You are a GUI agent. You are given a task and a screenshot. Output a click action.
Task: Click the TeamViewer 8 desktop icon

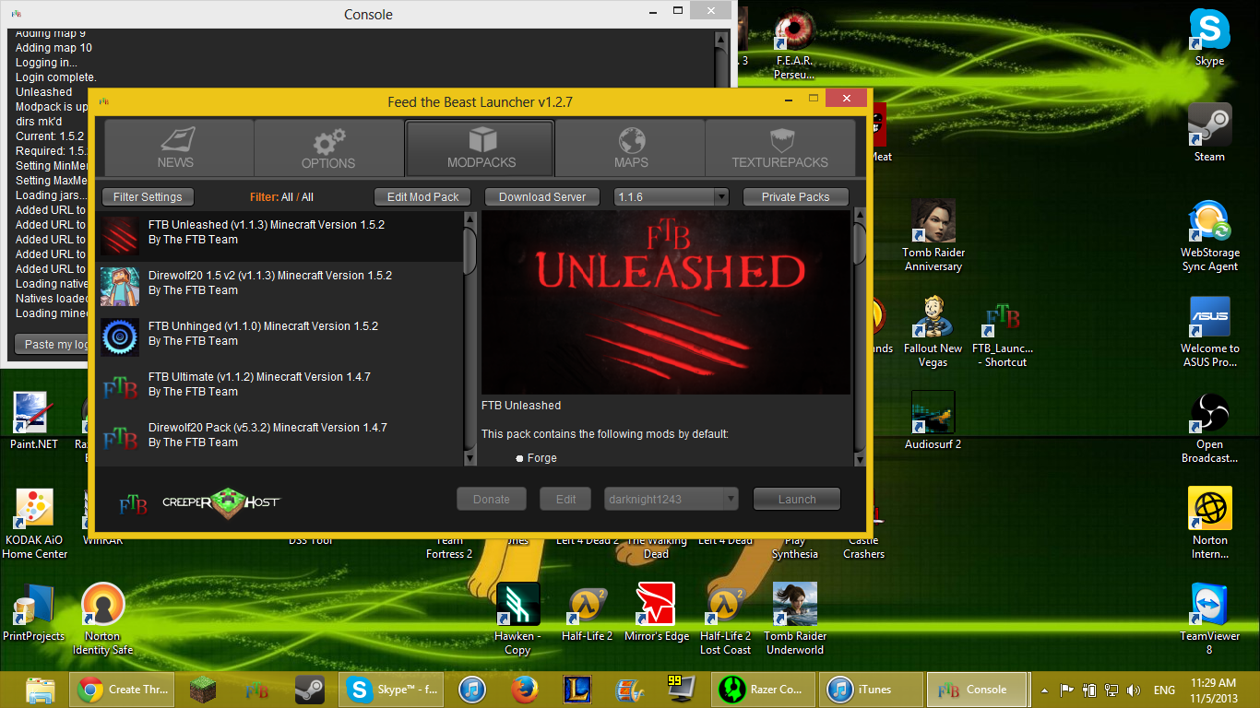pos(1209,619)
